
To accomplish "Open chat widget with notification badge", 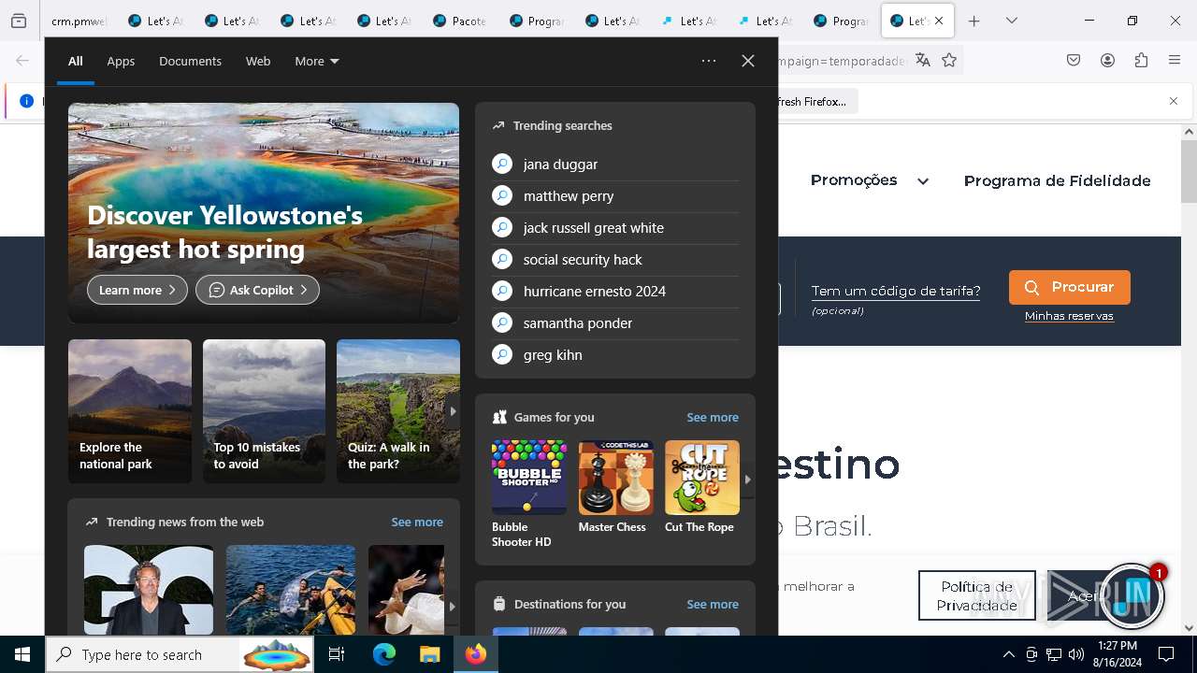I will (x=1131, y=597).
